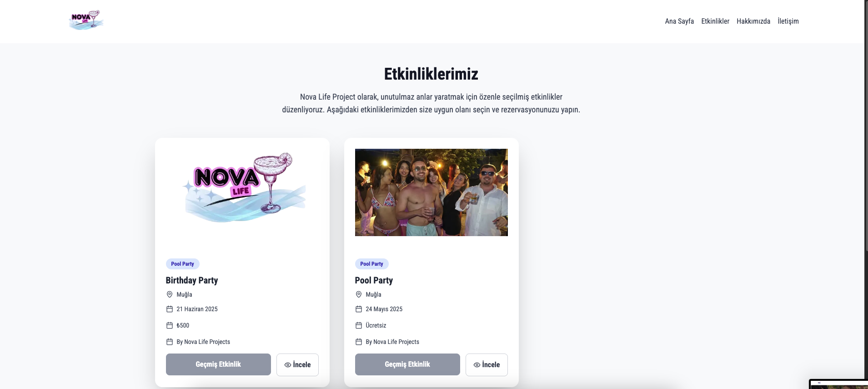Click eye icon in Pool Party İncele button
Screen dimensions: 868x389
(x=477, y=365)
